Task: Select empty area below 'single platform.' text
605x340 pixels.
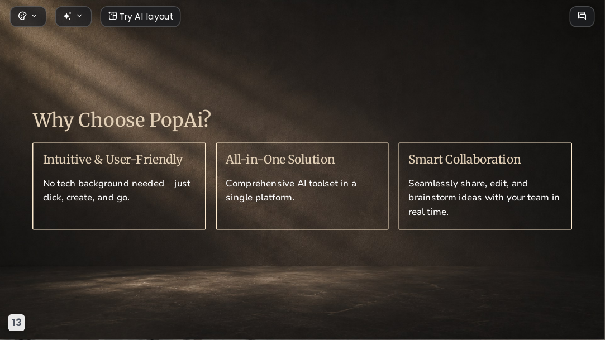Action: tap(302, 216)
